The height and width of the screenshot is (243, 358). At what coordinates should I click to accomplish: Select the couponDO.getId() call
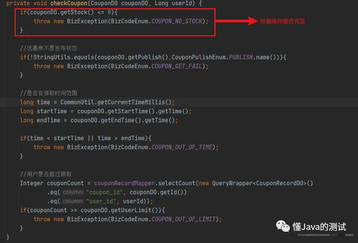point(156,192)
